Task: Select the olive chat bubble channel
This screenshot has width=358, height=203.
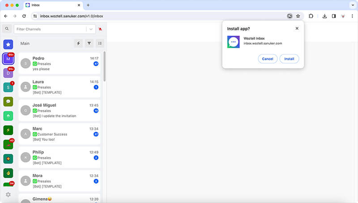Action: click(8, 102)
